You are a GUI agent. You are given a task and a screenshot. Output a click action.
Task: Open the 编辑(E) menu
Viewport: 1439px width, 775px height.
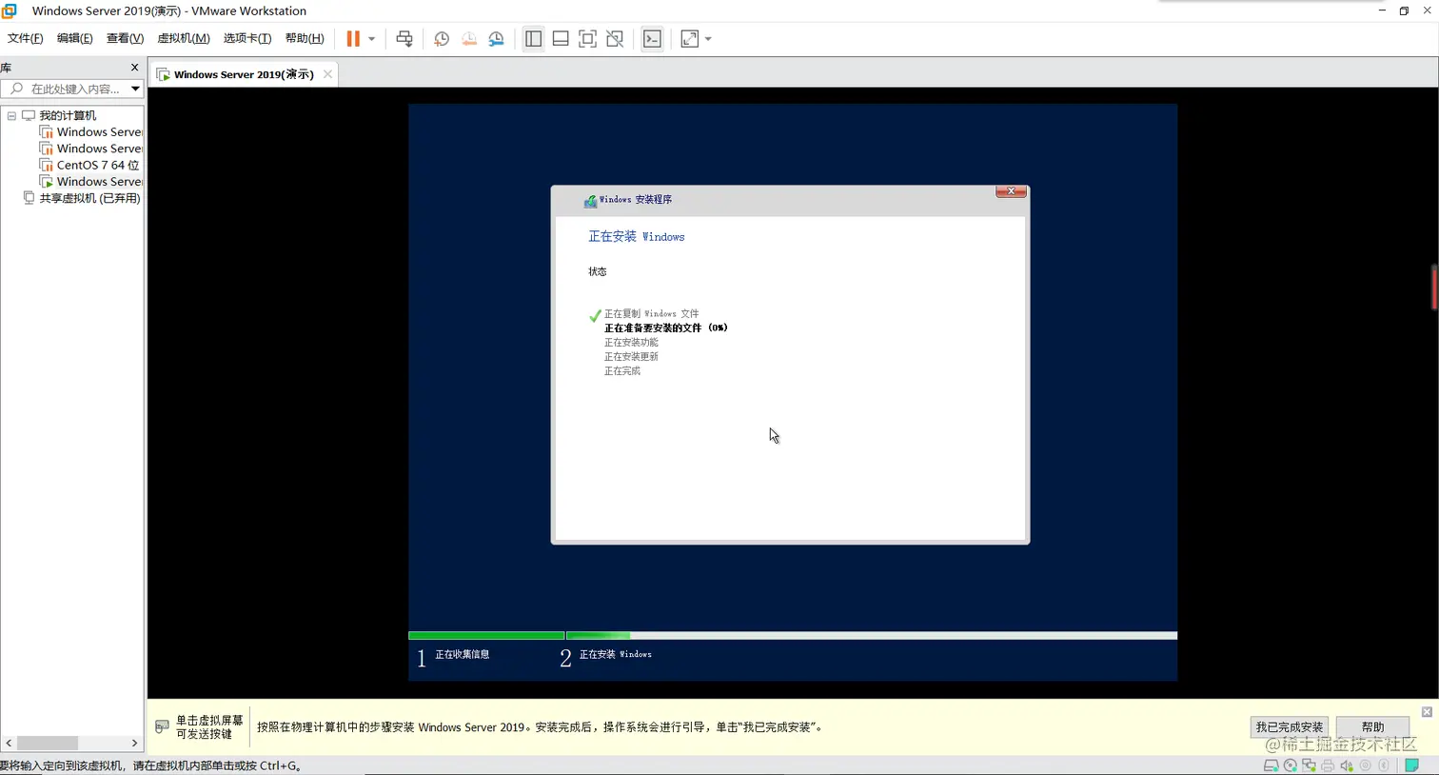[75, 38]
